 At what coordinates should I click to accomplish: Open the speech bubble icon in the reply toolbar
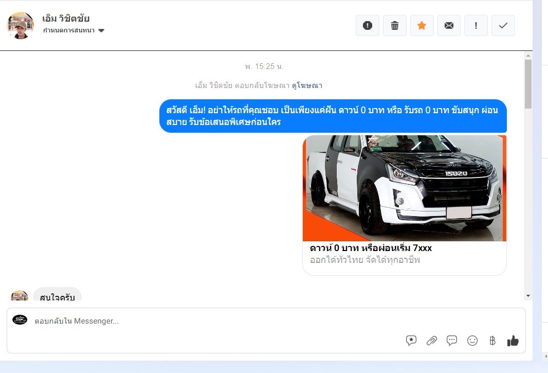coord(452,341)
